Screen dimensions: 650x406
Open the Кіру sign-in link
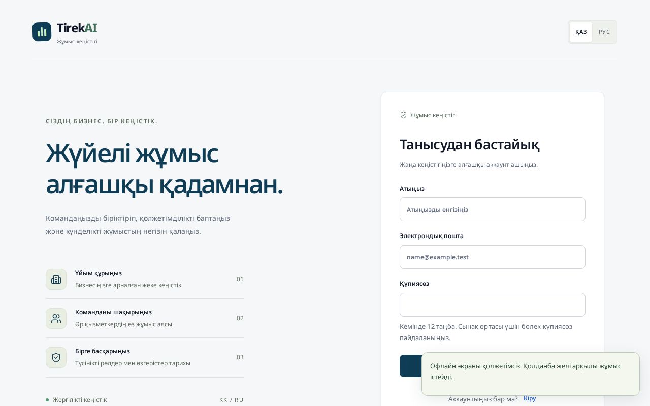pyautogui.click(x=530, y=398)
